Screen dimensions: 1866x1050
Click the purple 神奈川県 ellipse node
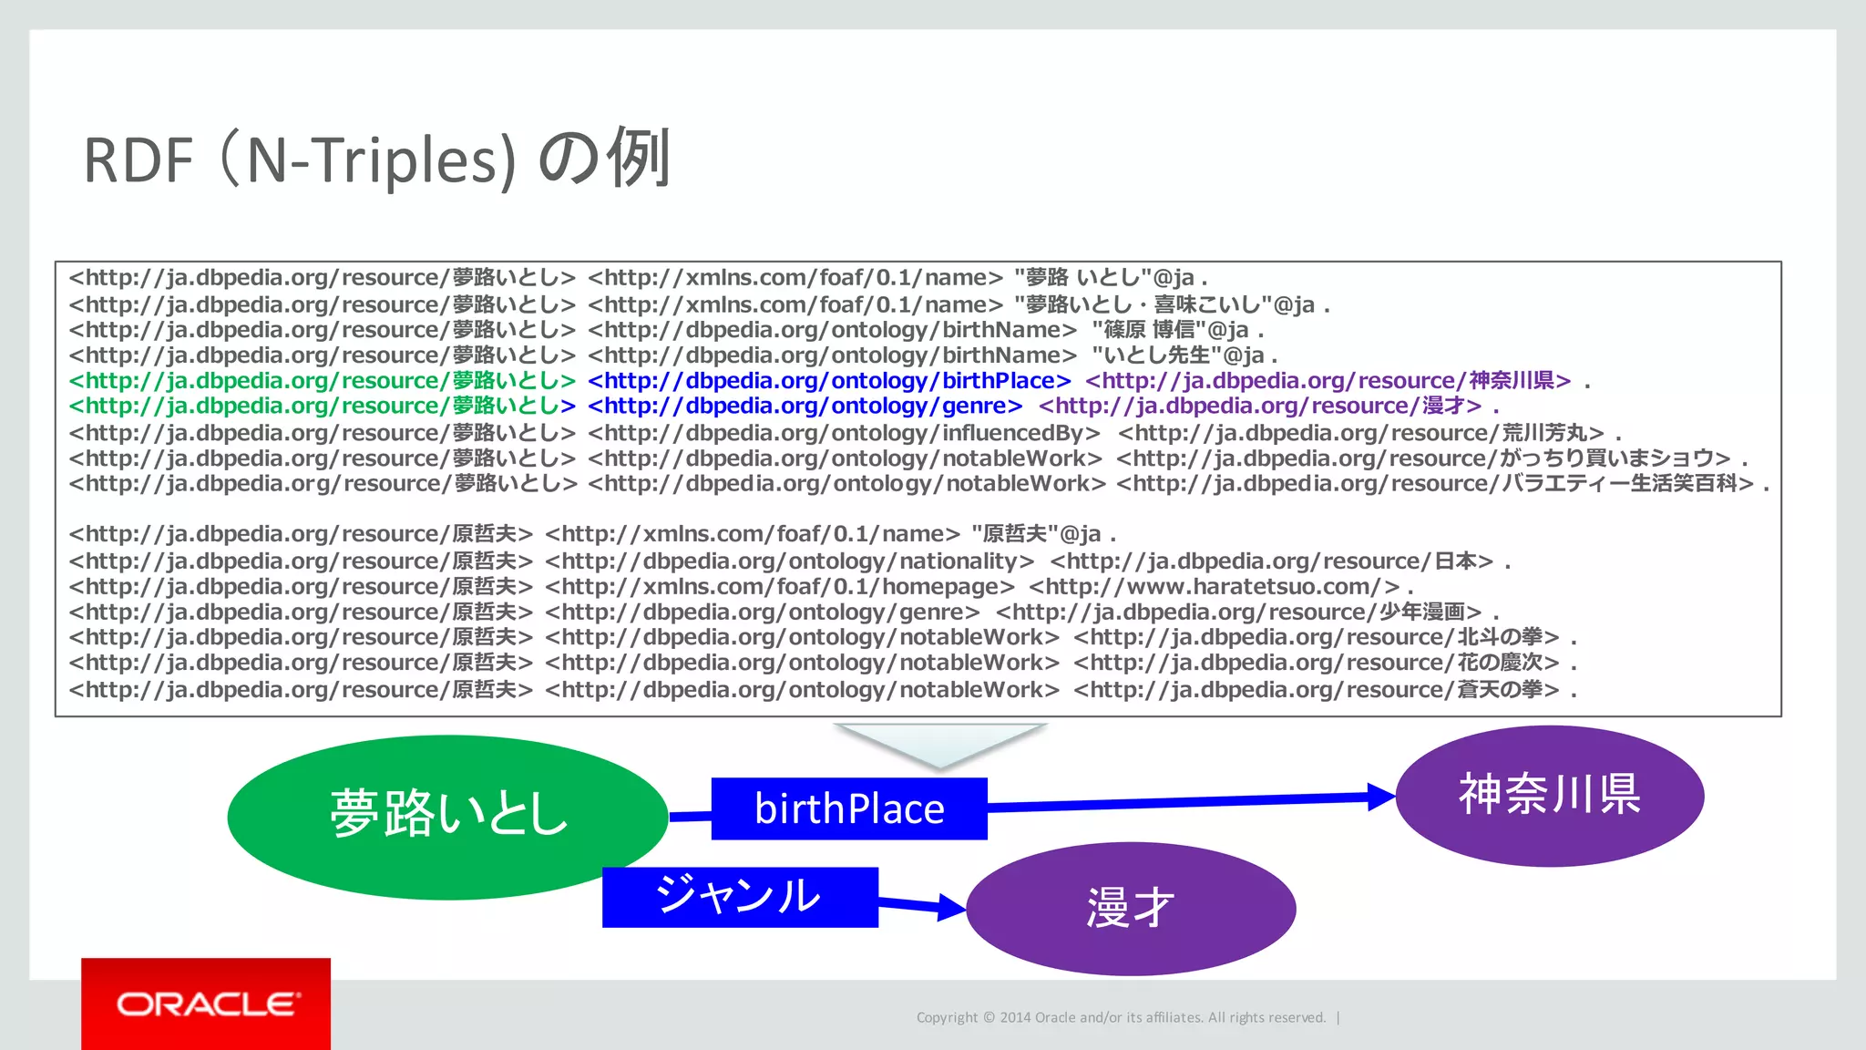1549,795
